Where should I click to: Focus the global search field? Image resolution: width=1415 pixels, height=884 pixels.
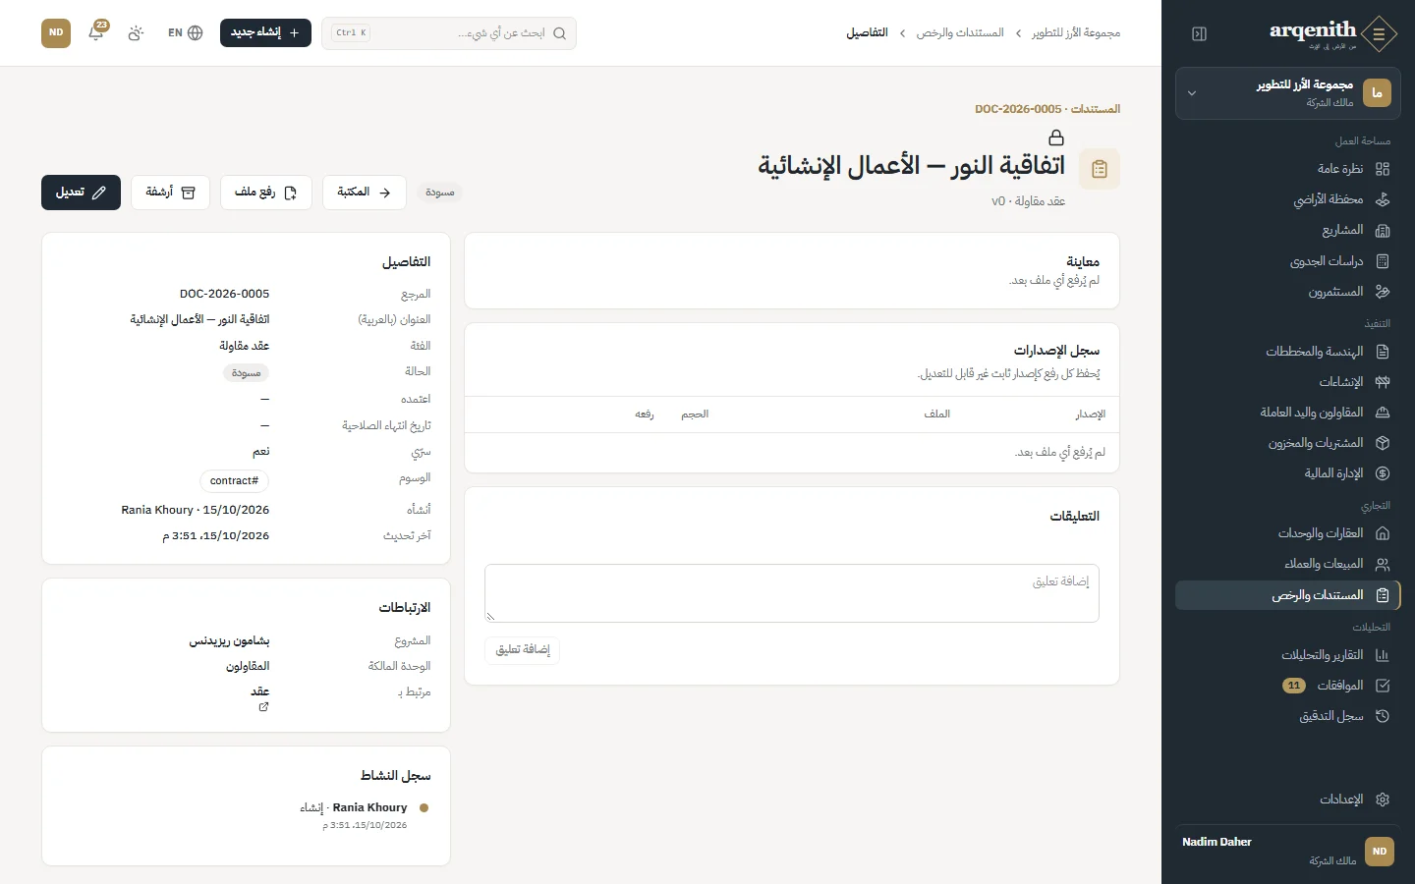point(449,32)
